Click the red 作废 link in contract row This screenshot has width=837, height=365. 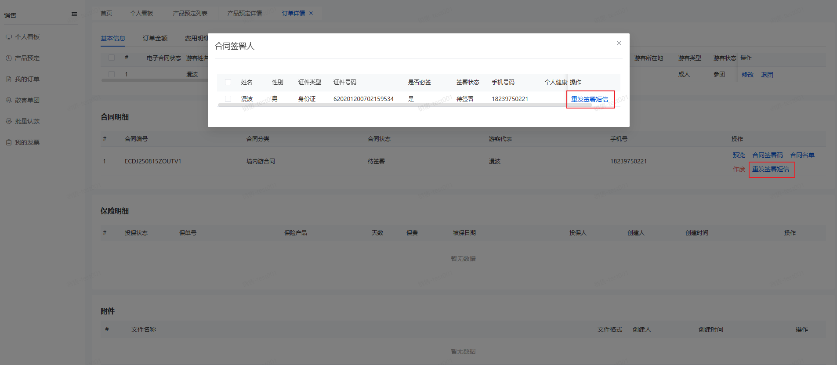pyautogui.click(x=739, y=169)
